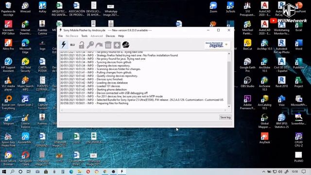This screenshot has width=311, height=175.
Task: Open the Advanced menu
Action: 97,36
